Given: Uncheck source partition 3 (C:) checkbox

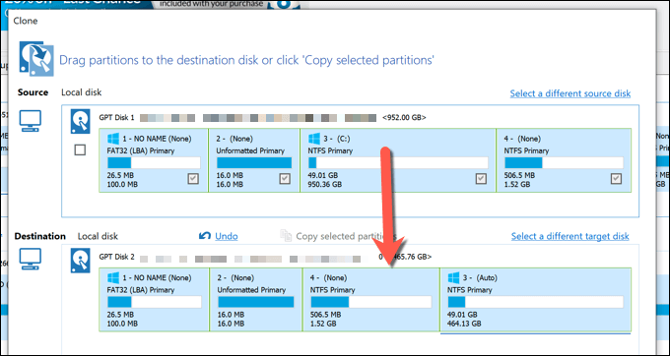Looking at the screenshot, I should point(481,179).
